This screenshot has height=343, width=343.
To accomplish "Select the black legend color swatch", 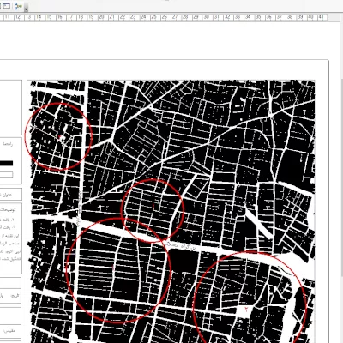I will (x=6, y=164).
